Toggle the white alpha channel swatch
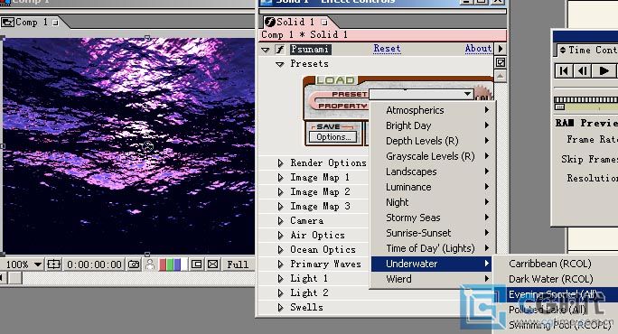Screen dimensions: 618x334 point(183,264)
